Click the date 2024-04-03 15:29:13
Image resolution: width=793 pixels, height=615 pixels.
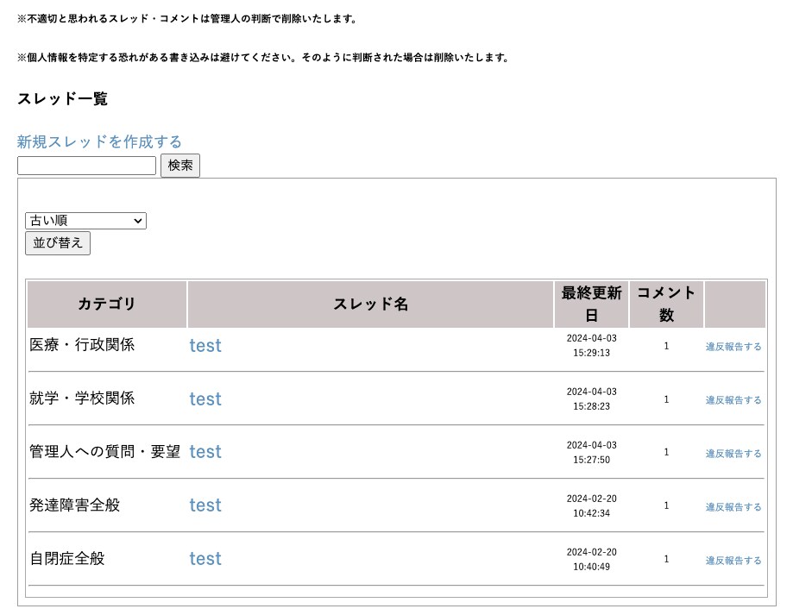tap(591, 346)
